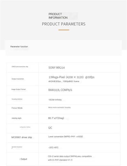Click the Output resolution row label
The height and width of the screenshot is (166, 127).
point(18,79)
